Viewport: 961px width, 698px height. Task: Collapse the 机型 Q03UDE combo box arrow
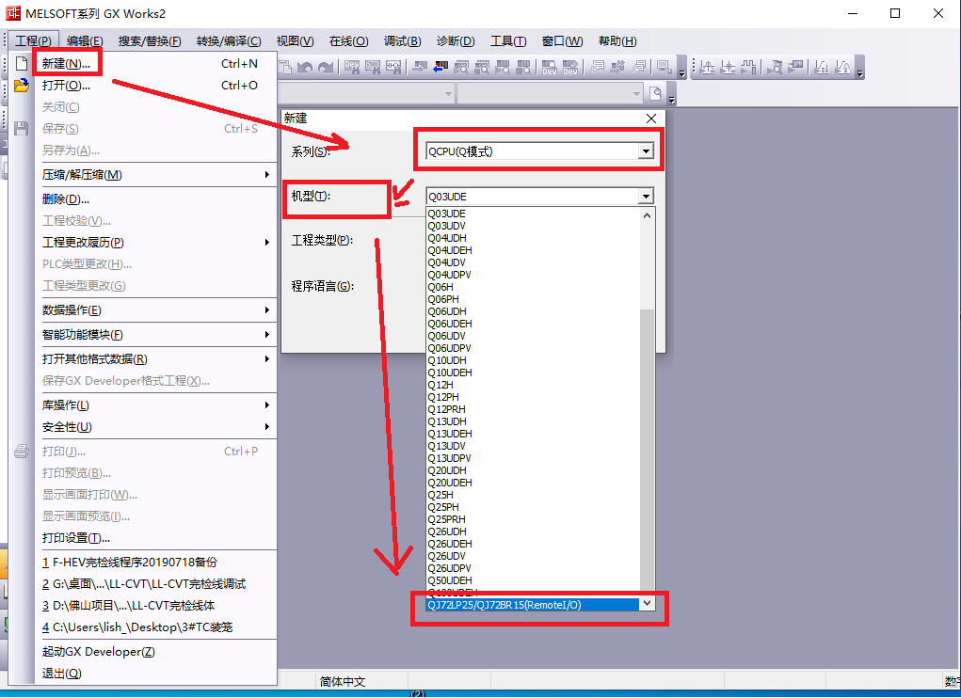click(645, 197)
